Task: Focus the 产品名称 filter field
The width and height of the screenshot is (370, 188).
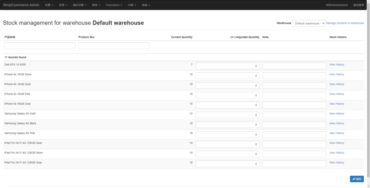Action: coord(40,46)
